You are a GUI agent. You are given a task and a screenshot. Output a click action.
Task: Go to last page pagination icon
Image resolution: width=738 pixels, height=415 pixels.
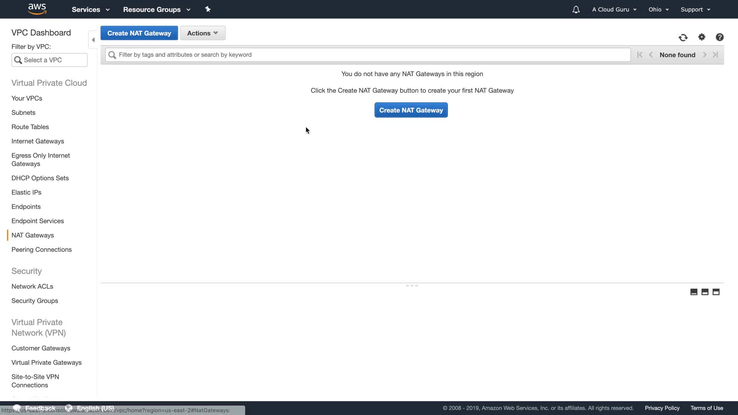click(x=715, y=55)
